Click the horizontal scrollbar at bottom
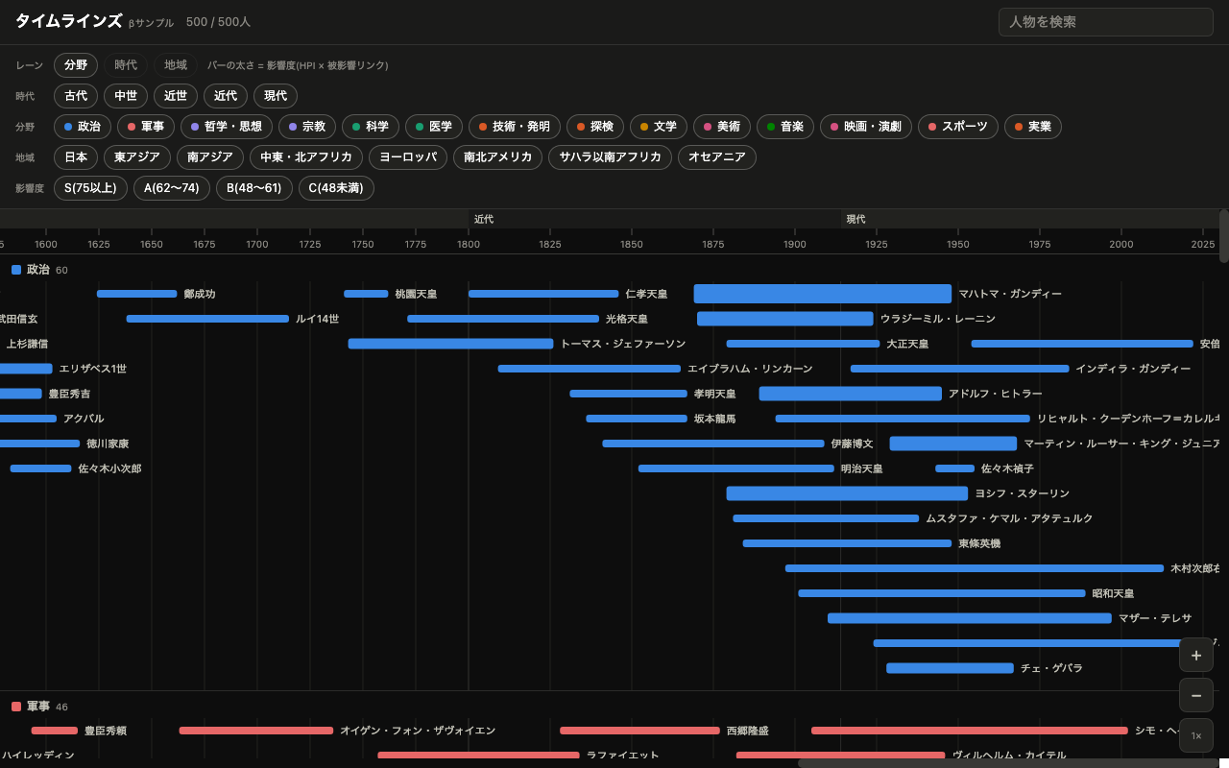Viewport: 1229px width, 768px height. tap(1008, 763)
